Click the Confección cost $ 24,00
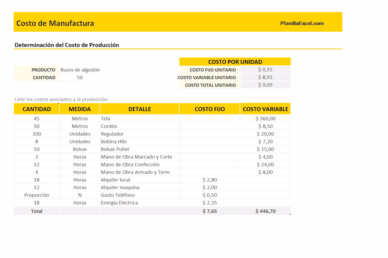 click(x=265, y=164)
